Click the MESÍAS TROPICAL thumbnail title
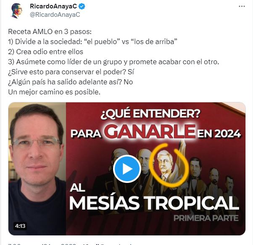Image resolution: width=253 pixels, height=245 pixels. tap(154, 203)
